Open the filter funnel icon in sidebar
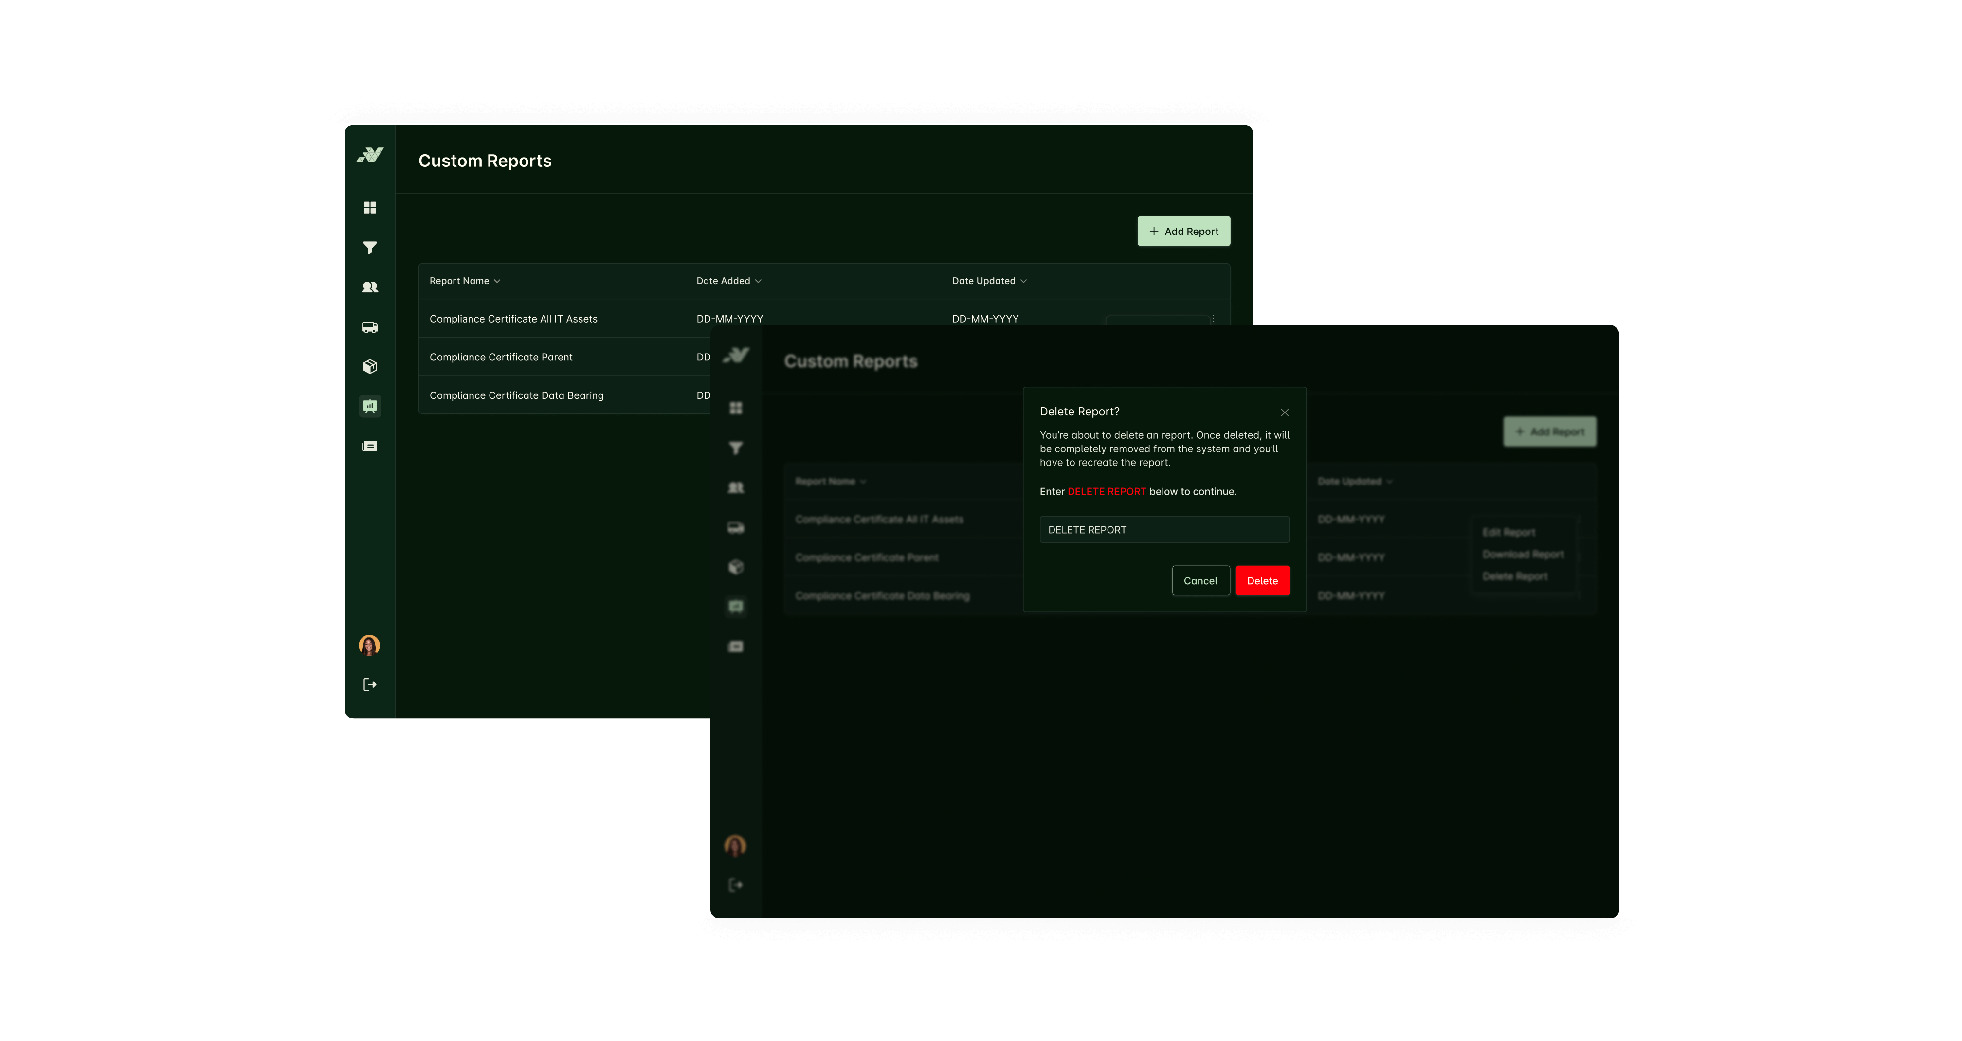 tap(369, 248)
